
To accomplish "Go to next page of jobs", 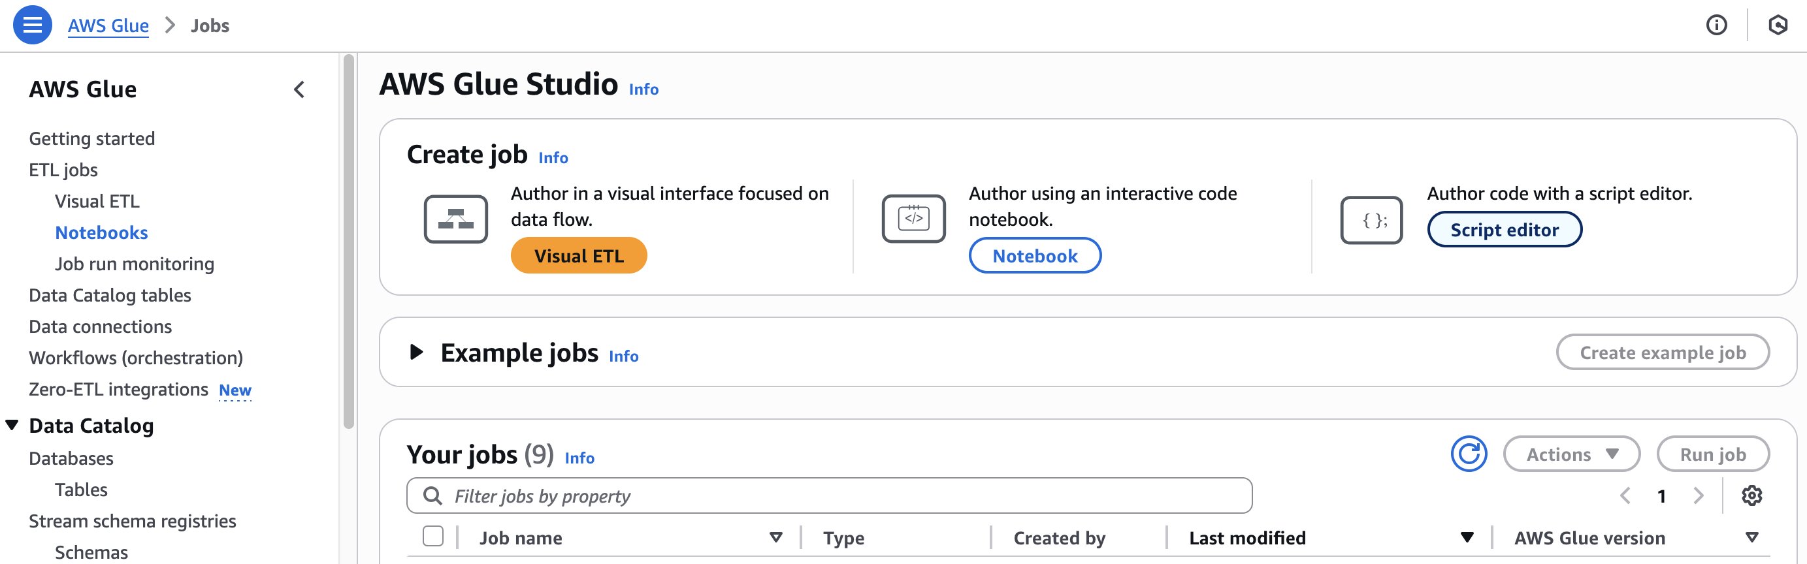I will coord(1699,495).
